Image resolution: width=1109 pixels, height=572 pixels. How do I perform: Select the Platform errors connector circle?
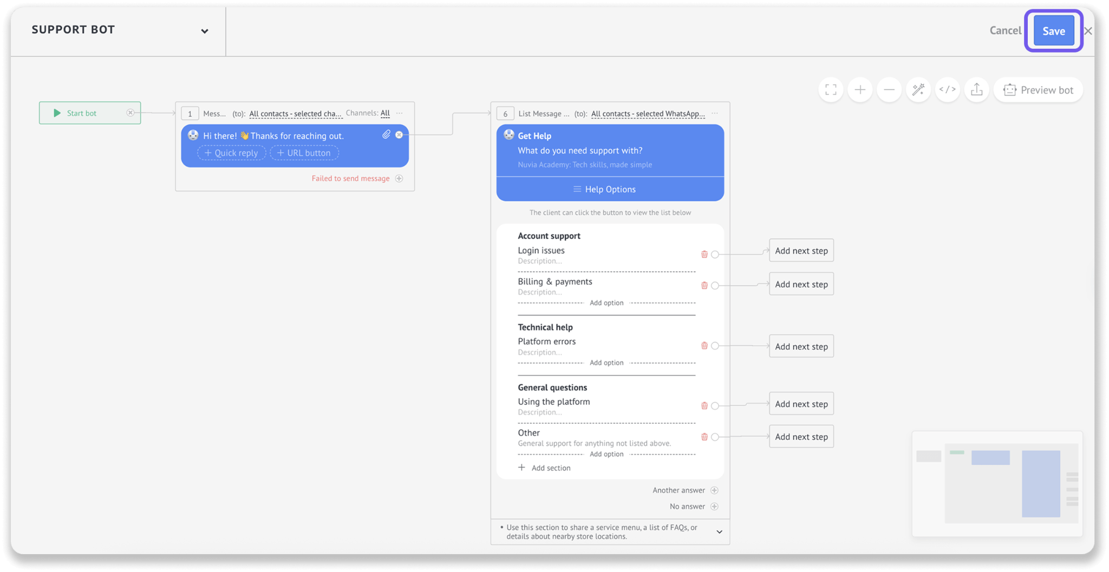715,346
